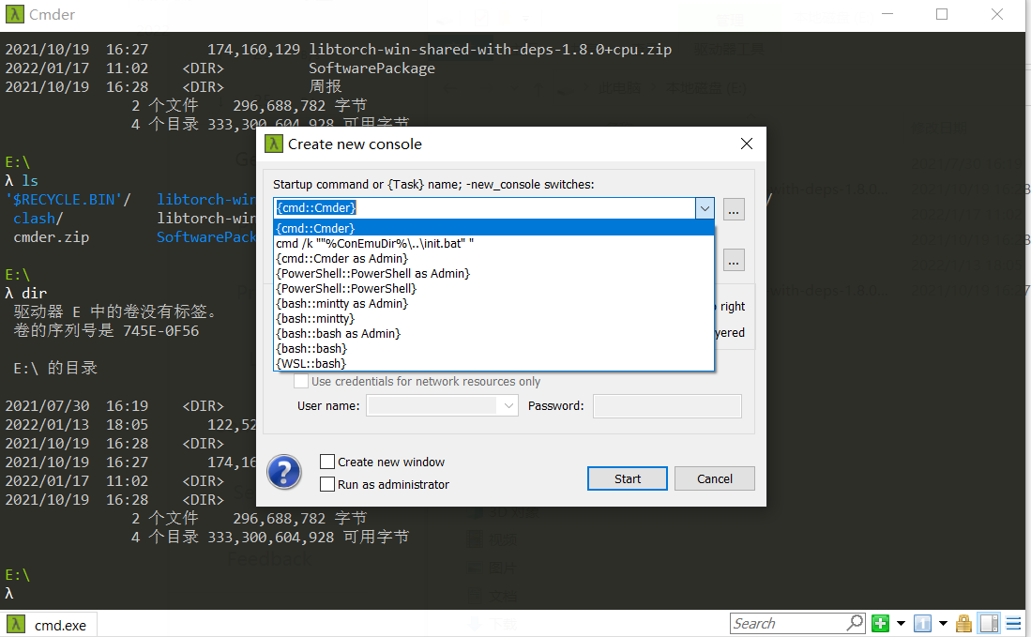This screenshot has height=637, width=1031.
Task: Select {WSL::bash} option
Action: [x=493, y=363]
